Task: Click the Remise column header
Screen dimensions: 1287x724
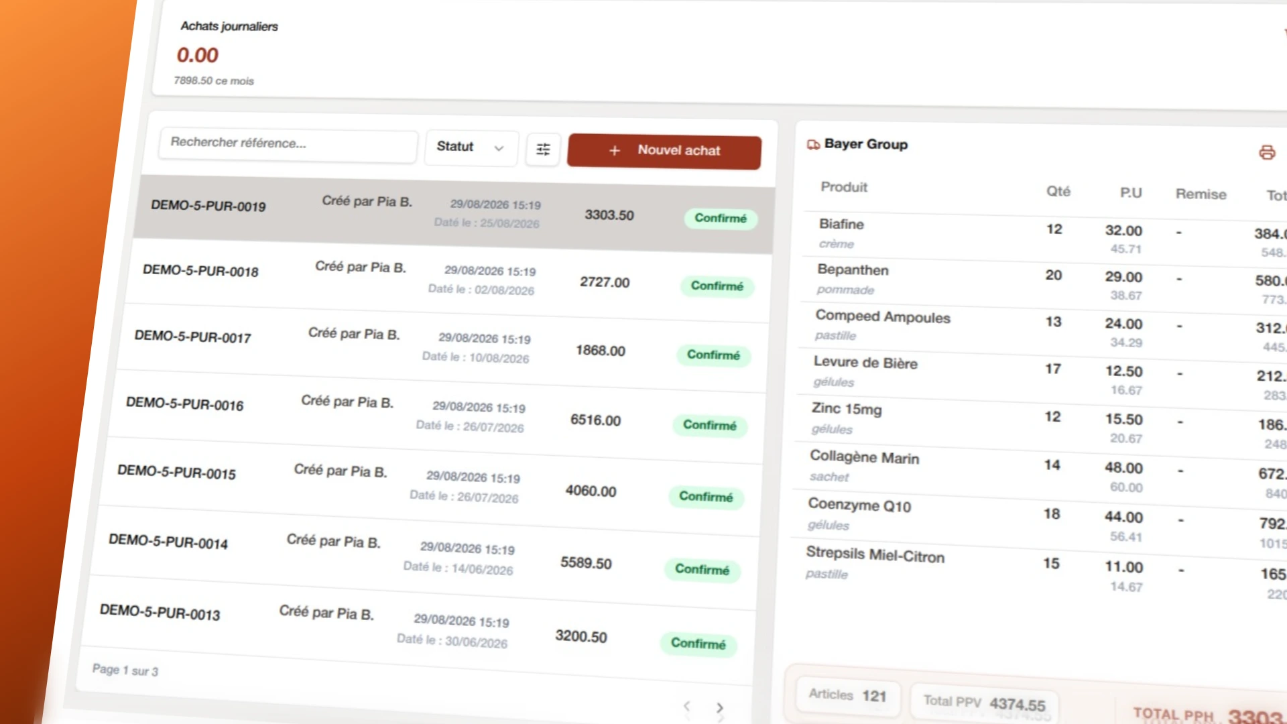Action: [x=1201, y=194]
